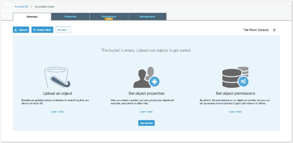Open the Actions dropdown menu
Viewport: 293px width, 143px height.
tap(63, 30)
